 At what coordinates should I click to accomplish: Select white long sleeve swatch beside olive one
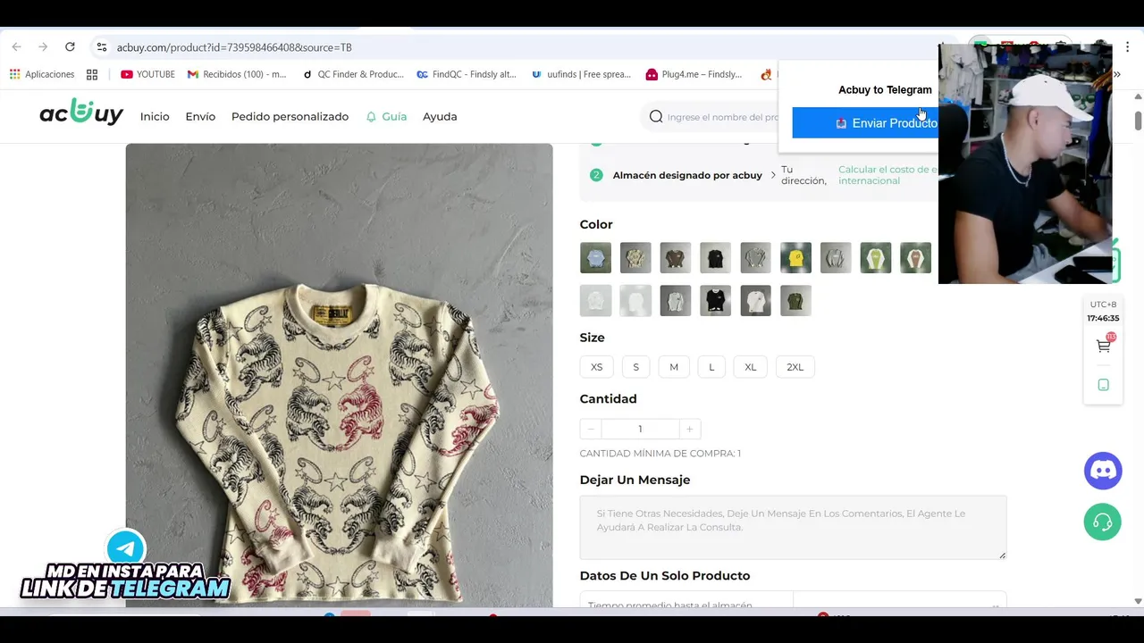pyautogui.click(x=755, y=301)
